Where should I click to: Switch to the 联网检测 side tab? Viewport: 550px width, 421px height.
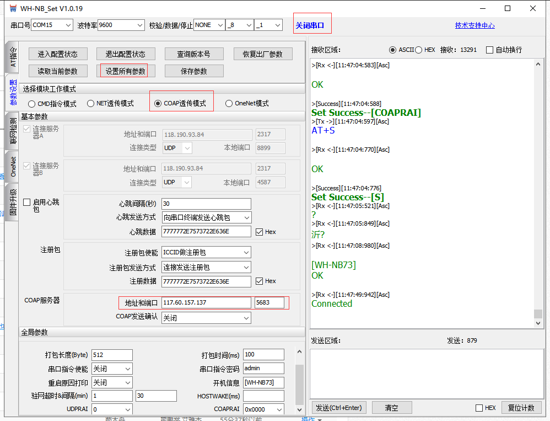[12, 131]
